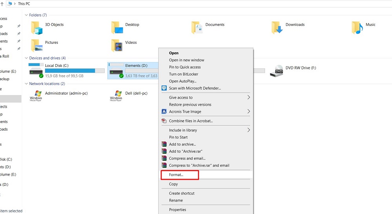Select Properties in the context menu
Viewport: 392px width, 214px height.
178,210
